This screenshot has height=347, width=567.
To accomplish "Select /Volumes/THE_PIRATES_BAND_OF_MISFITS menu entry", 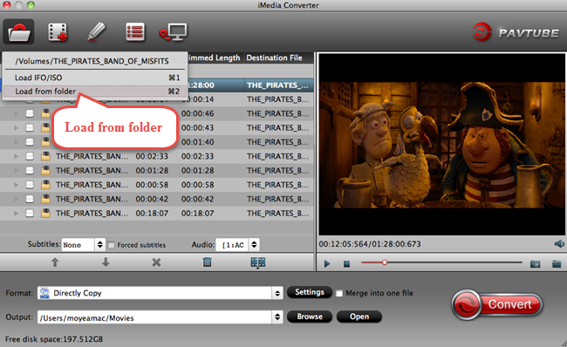I will [92, 61].
